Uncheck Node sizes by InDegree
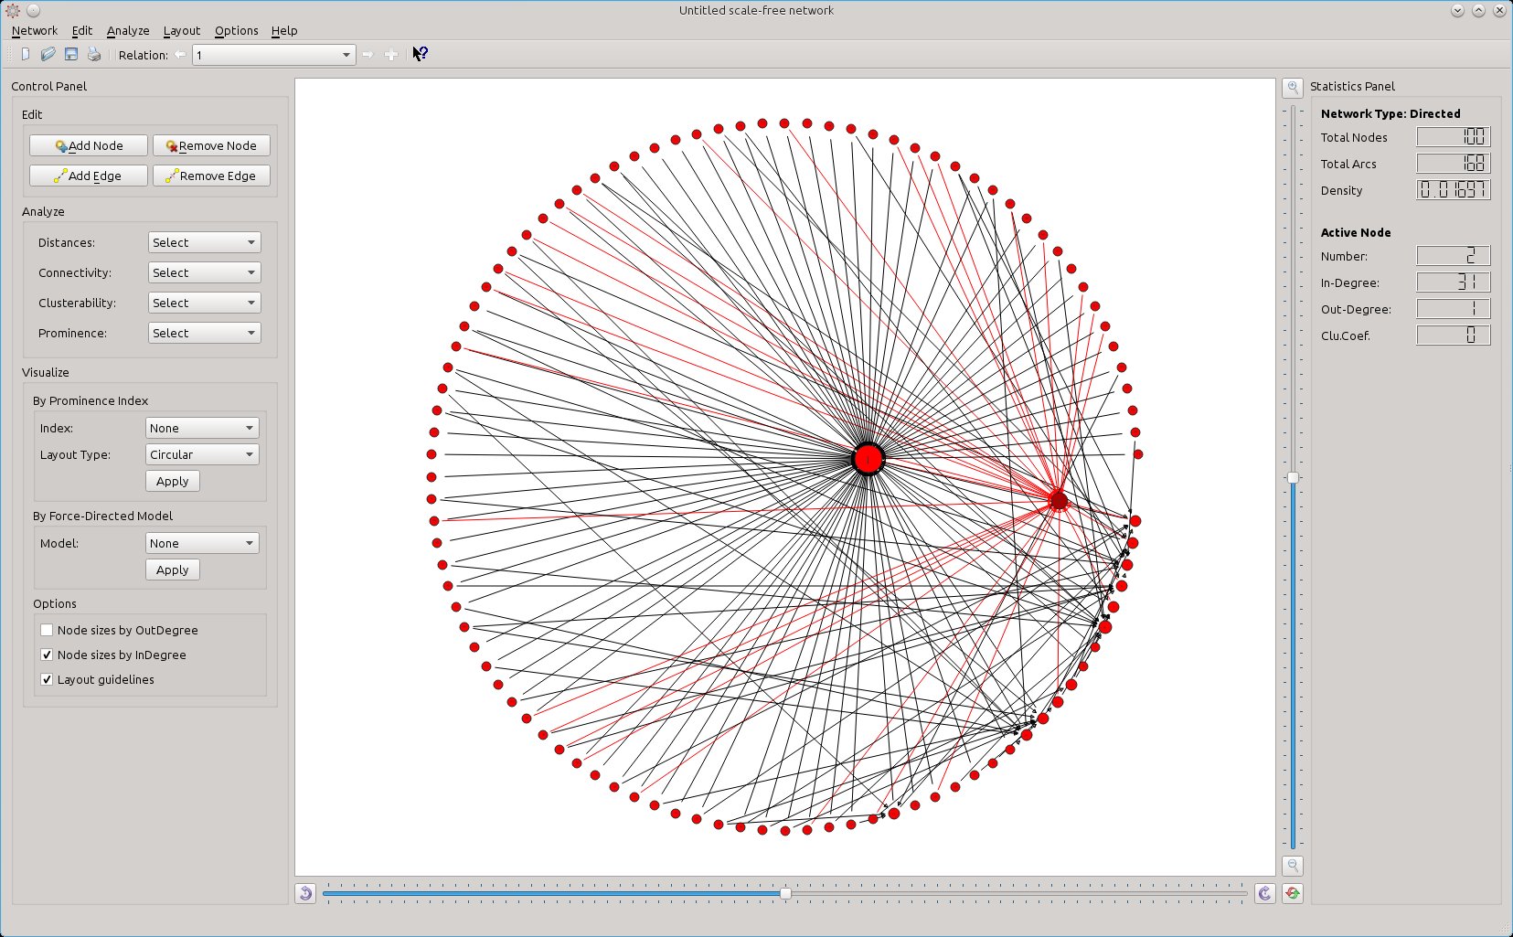1513x937 pixels. pyautogui.click(x=47, y=655)
